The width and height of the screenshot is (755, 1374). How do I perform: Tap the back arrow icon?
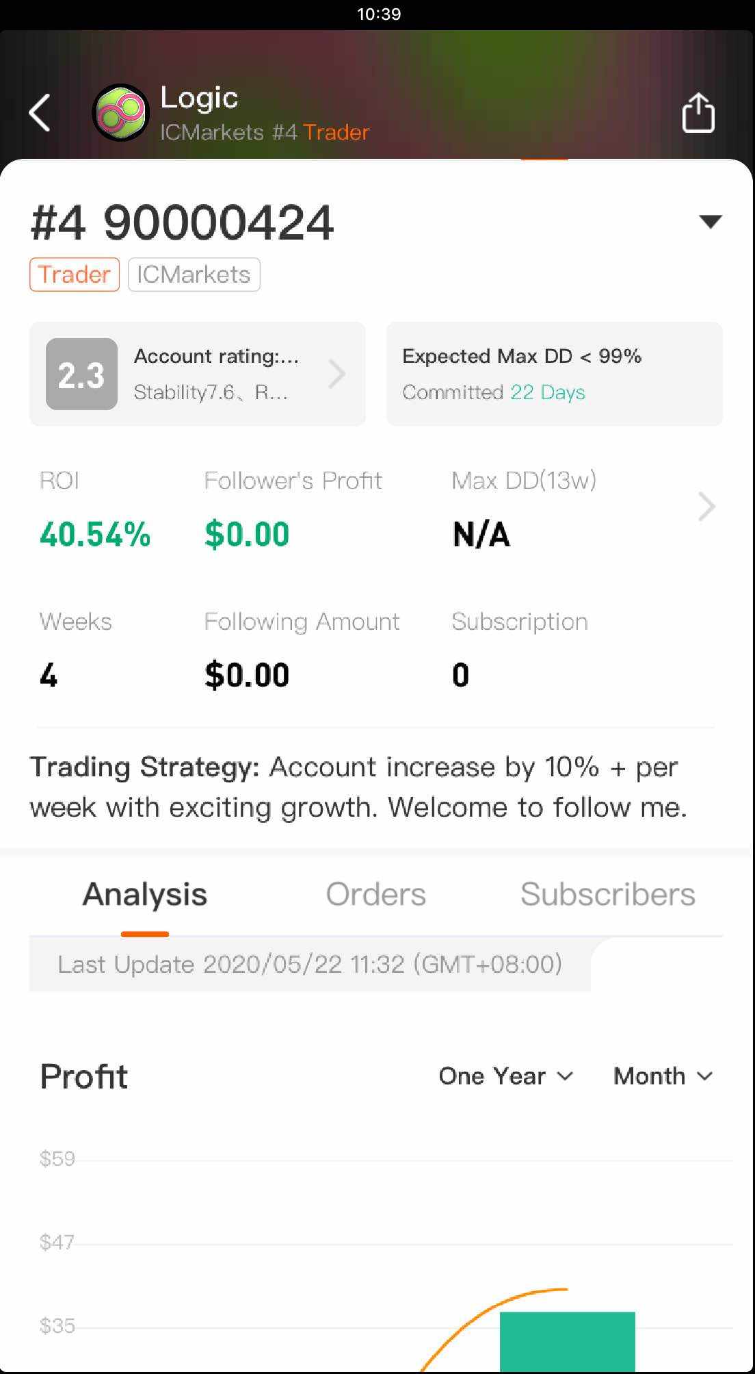40,113
